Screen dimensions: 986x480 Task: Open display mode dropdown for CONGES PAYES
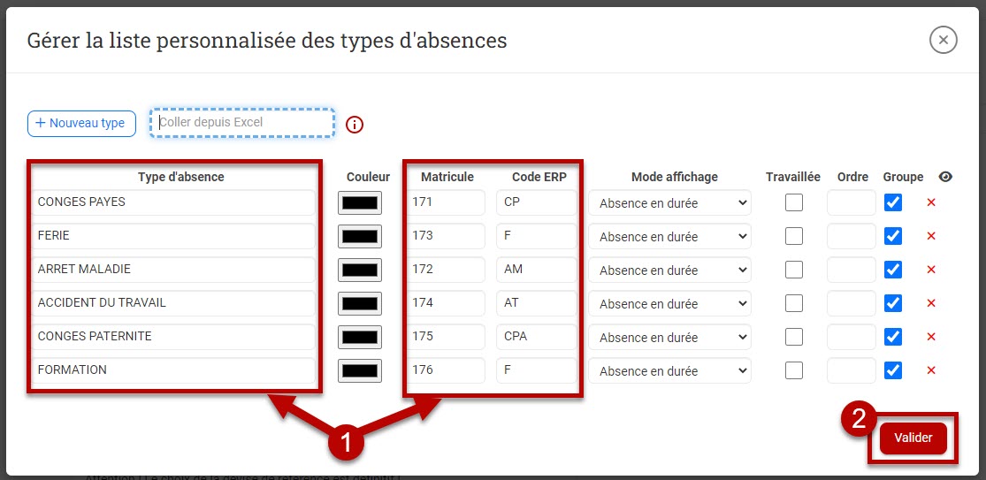(x=669, y=203)
